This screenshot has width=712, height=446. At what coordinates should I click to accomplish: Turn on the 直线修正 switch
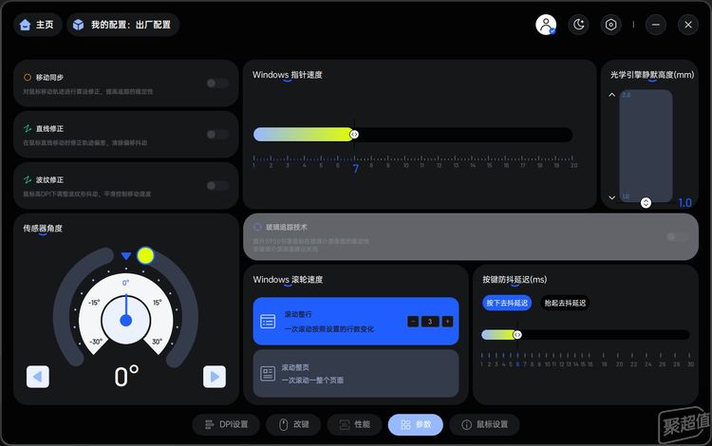tap(217, 135)
